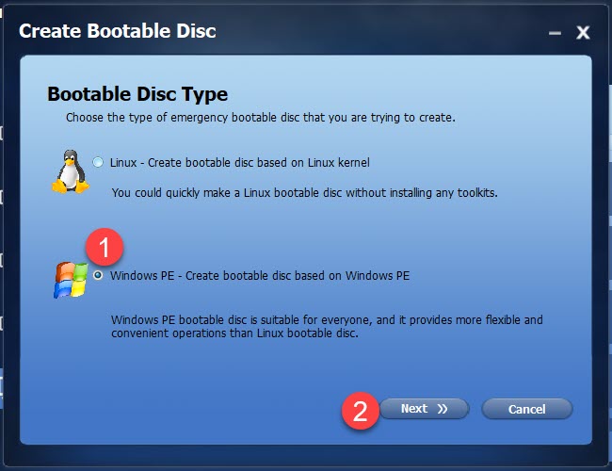
Task: Click the 'Bootable Disc Type' heading
Action: 137,94
